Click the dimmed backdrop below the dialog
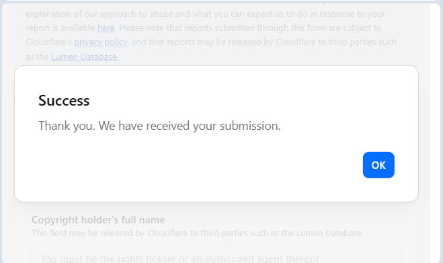The image size is (443, 263). tap(226, 209)
